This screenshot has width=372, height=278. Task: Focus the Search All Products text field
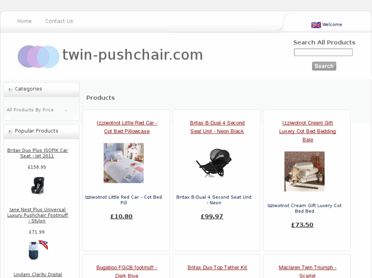[x=323, y=53]
